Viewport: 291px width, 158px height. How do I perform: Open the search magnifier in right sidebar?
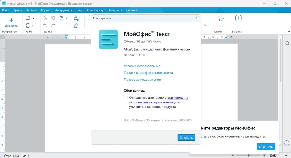287,43
